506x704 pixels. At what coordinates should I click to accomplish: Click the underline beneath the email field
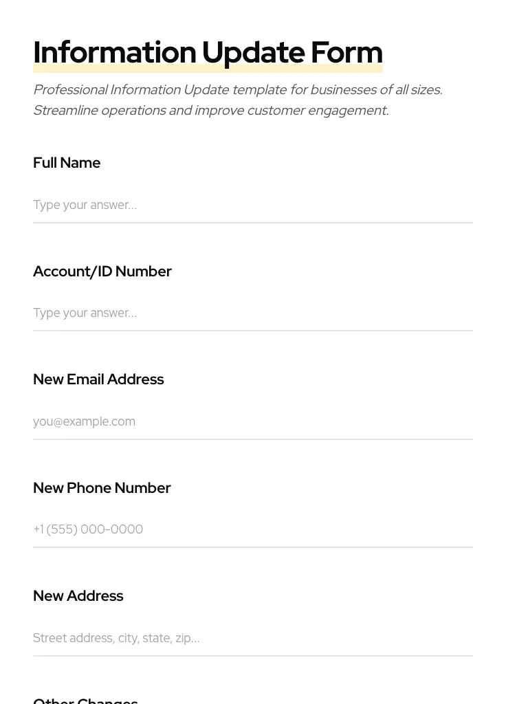pos(252,439)
